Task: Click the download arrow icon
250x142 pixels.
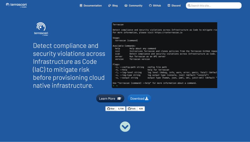Action: pos(147,99)
